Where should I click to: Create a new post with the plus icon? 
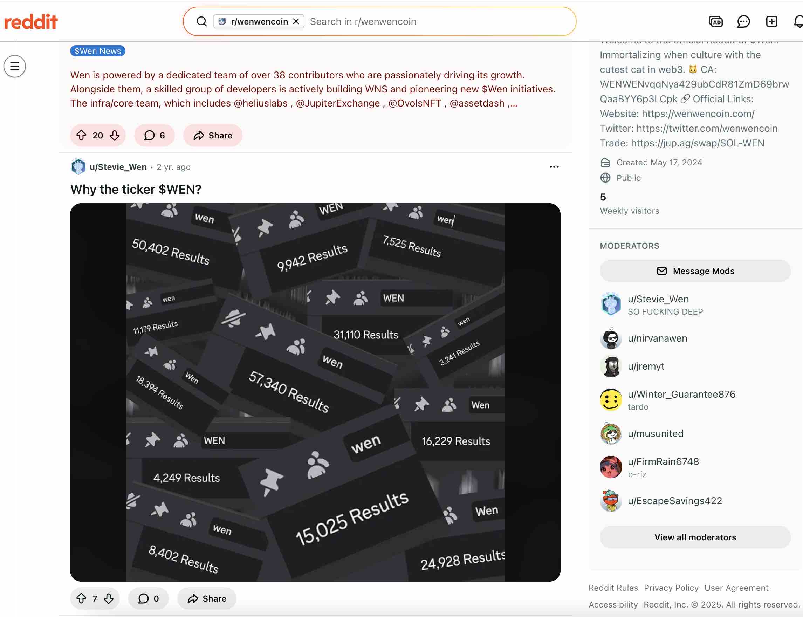(771, 22)
